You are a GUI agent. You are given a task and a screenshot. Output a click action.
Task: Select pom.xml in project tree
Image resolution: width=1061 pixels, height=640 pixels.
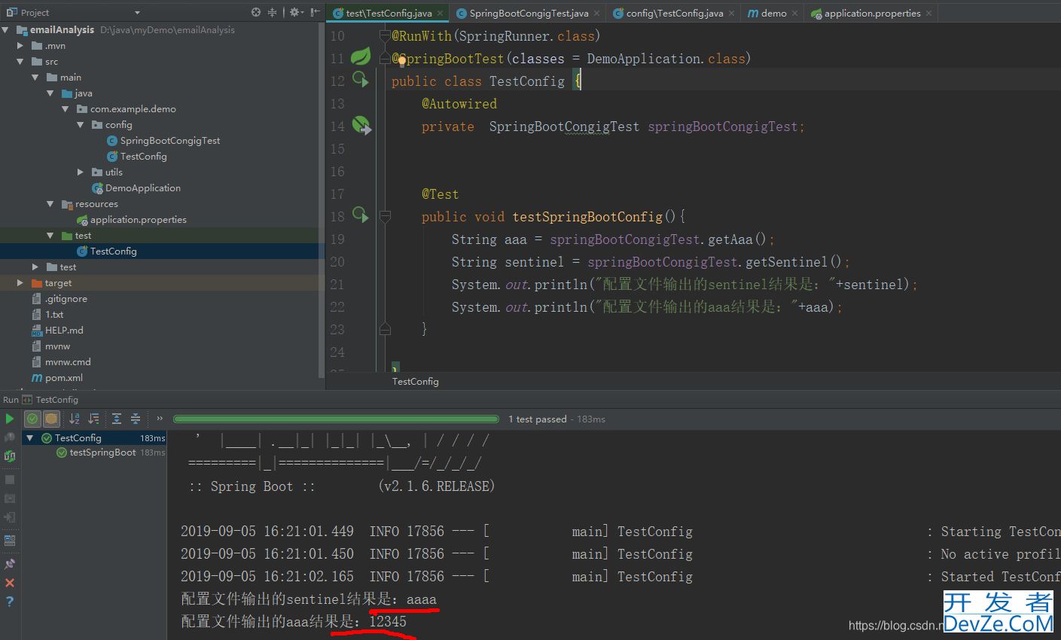point(63,378)
